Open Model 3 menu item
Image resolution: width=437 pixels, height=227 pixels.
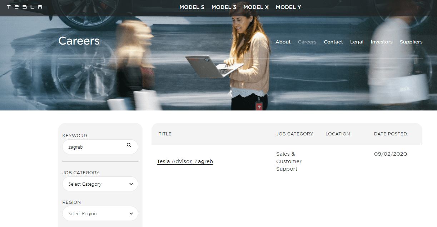pos(224,7)
